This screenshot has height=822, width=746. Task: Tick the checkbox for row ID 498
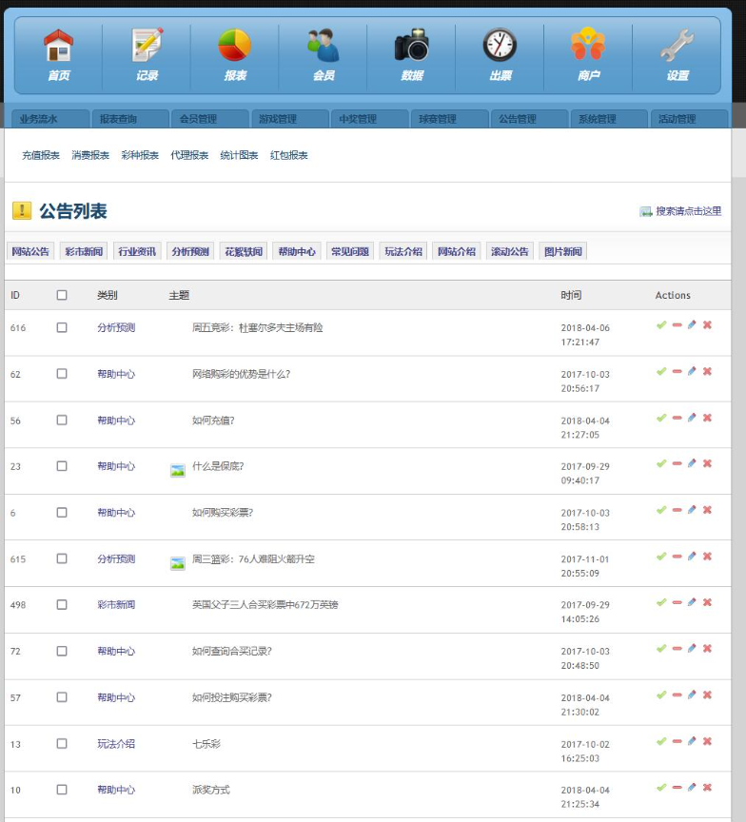point(62,604)
